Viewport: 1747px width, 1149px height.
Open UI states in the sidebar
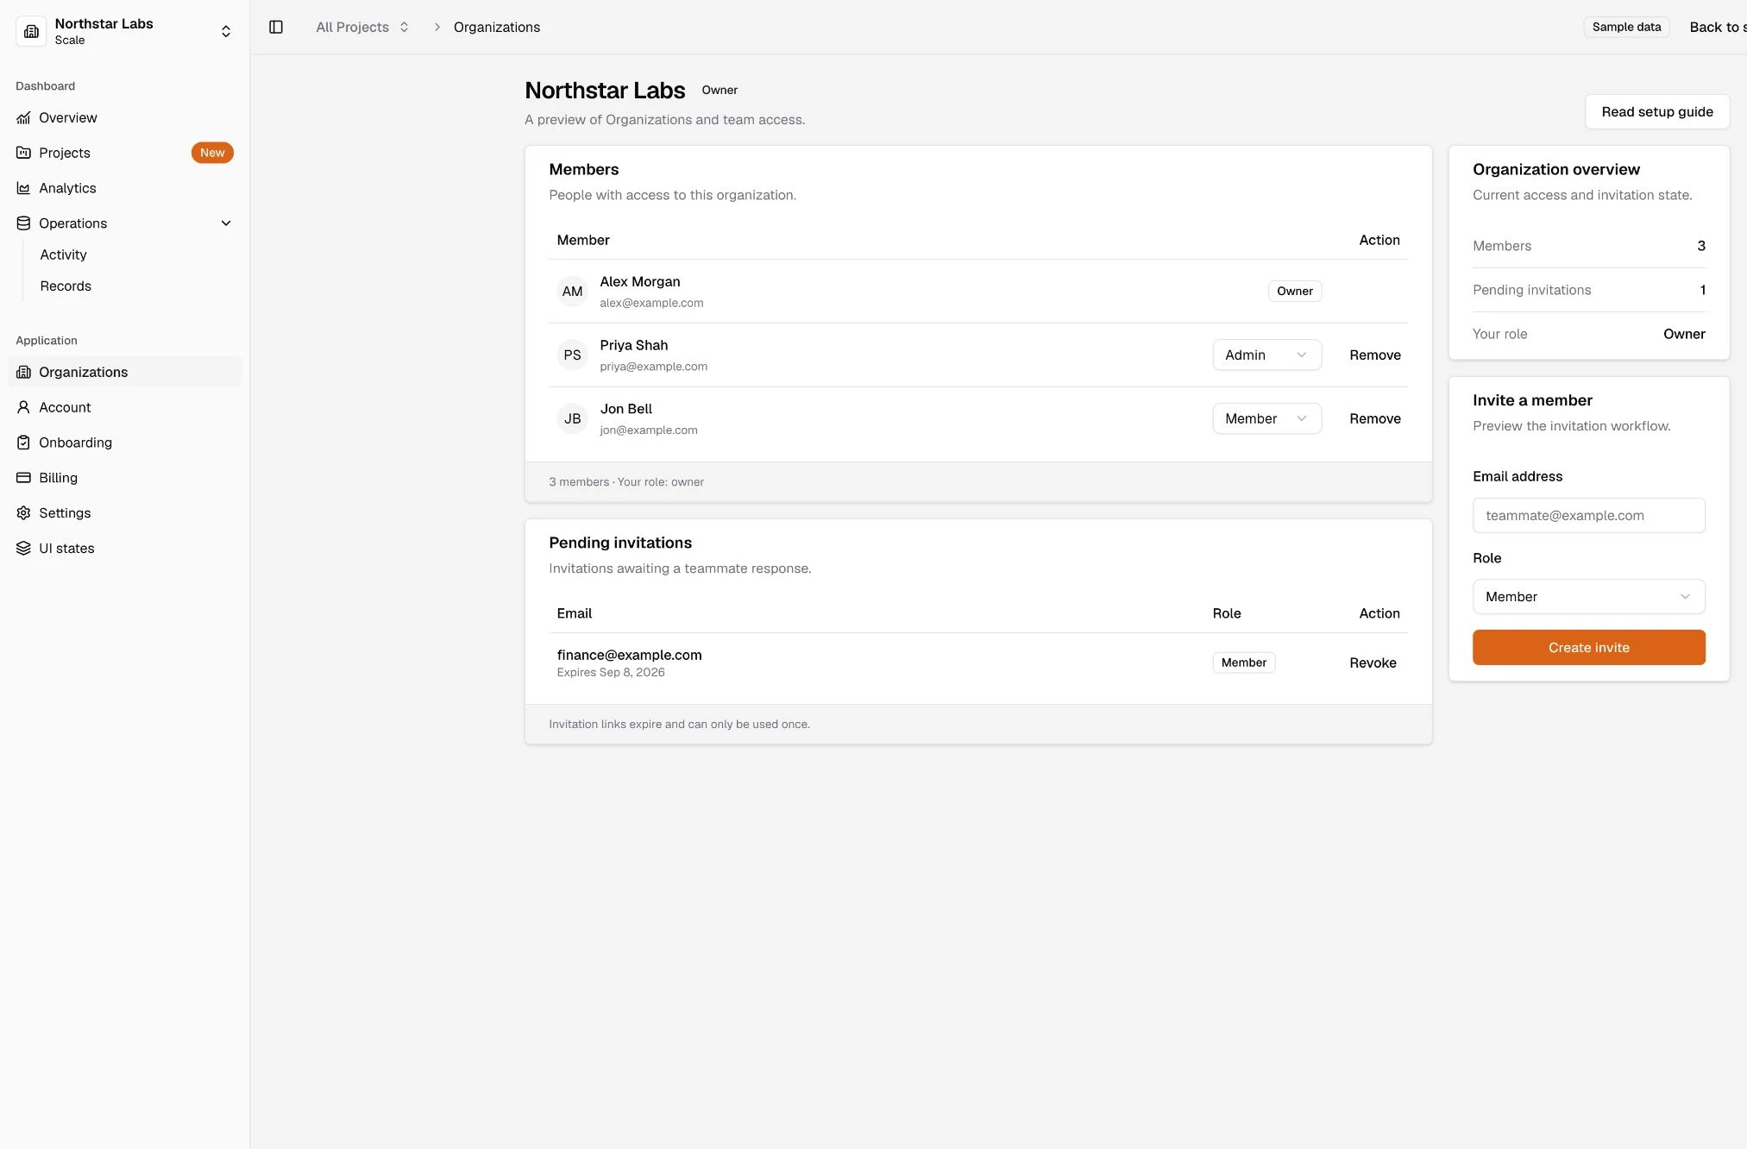coord(125,549)
